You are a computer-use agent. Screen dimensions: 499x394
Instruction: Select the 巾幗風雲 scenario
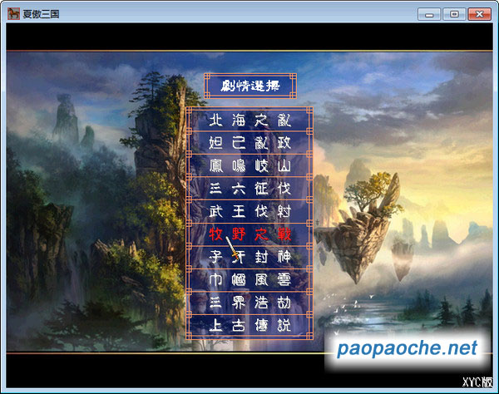point(249,280)
